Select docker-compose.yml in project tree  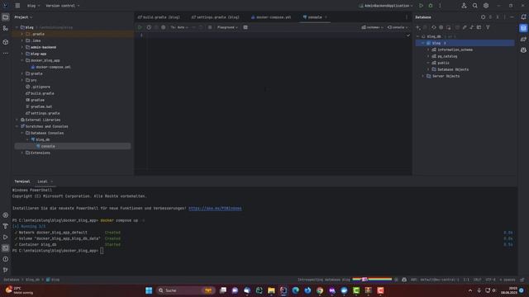point(50,67)
